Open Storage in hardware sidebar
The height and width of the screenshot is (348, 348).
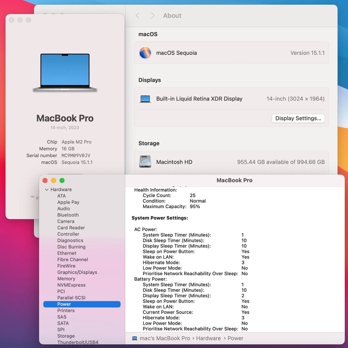pos(66,336)
